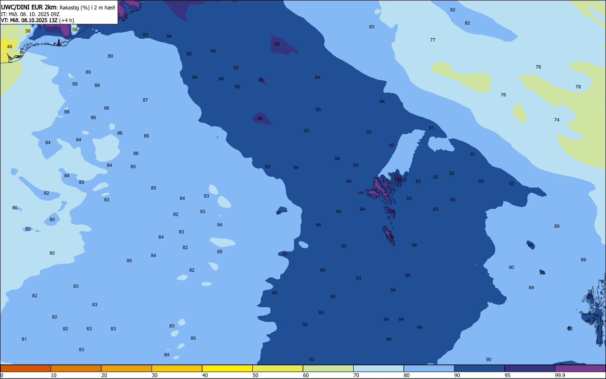Viewport: 606px width, 379px height.
Task: Click the legend tick label 95 under the color bar
Action: (508, 375)
